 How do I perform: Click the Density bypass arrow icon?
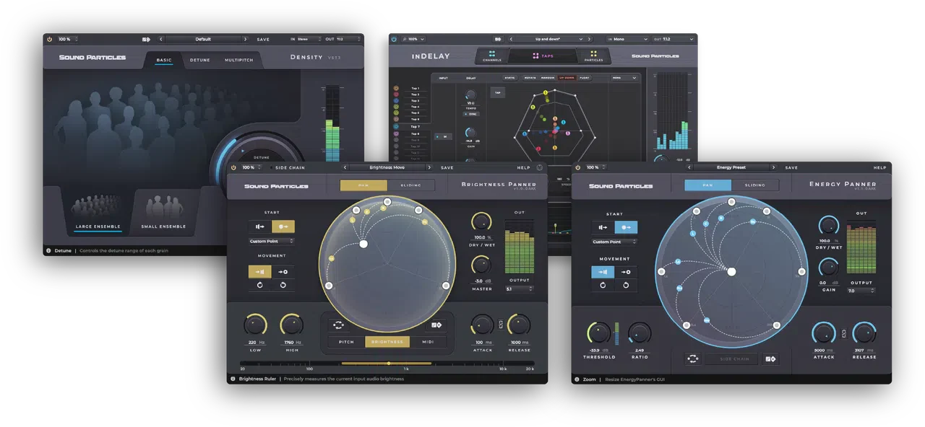pyautogui.click(x=146, y=39)
